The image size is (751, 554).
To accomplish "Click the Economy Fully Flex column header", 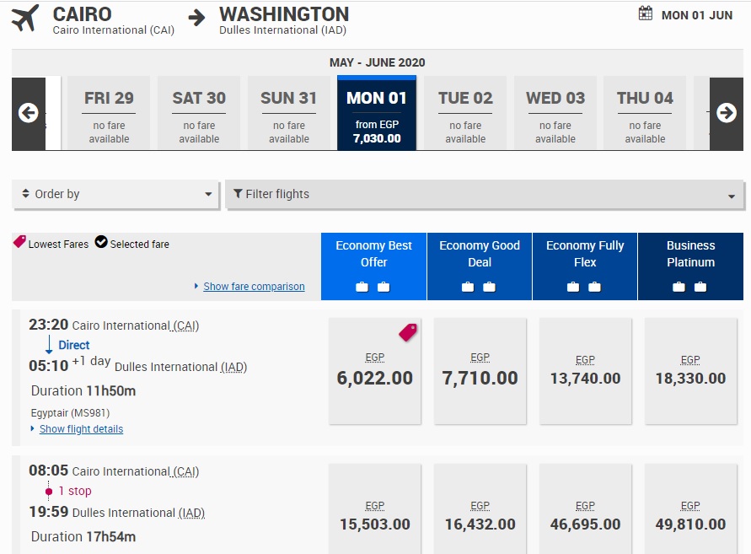I will tap(585, 254).
